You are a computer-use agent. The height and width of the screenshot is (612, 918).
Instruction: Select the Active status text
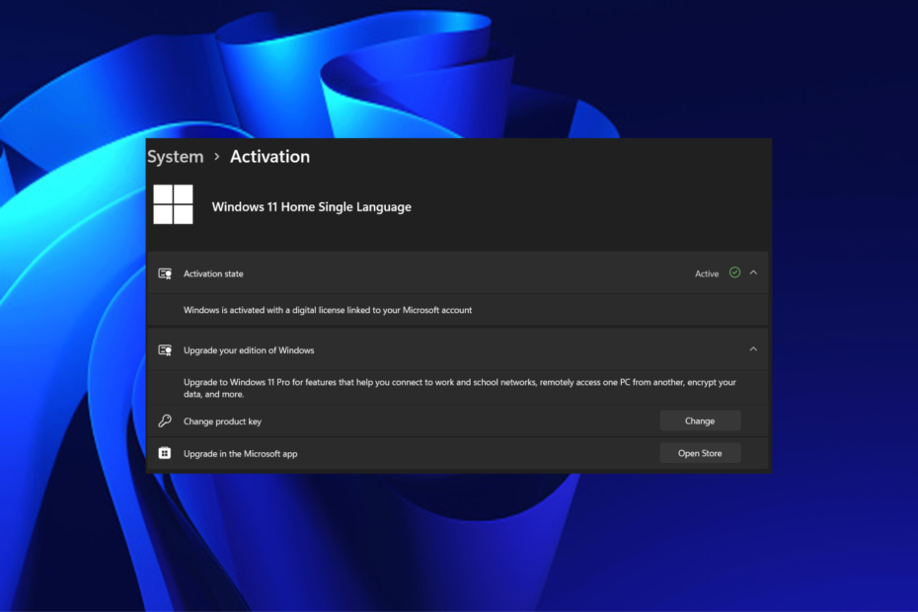click(x=707, y=273)
